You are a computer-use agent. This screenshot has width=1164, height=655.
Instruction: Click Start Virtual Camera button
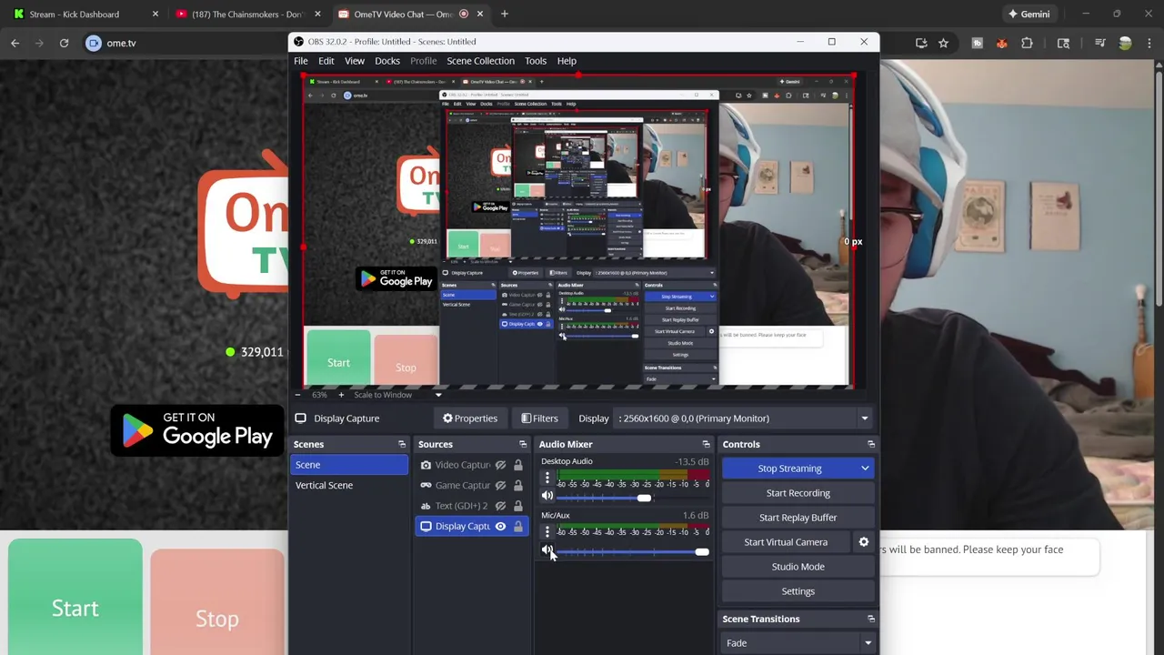point(786,542)
